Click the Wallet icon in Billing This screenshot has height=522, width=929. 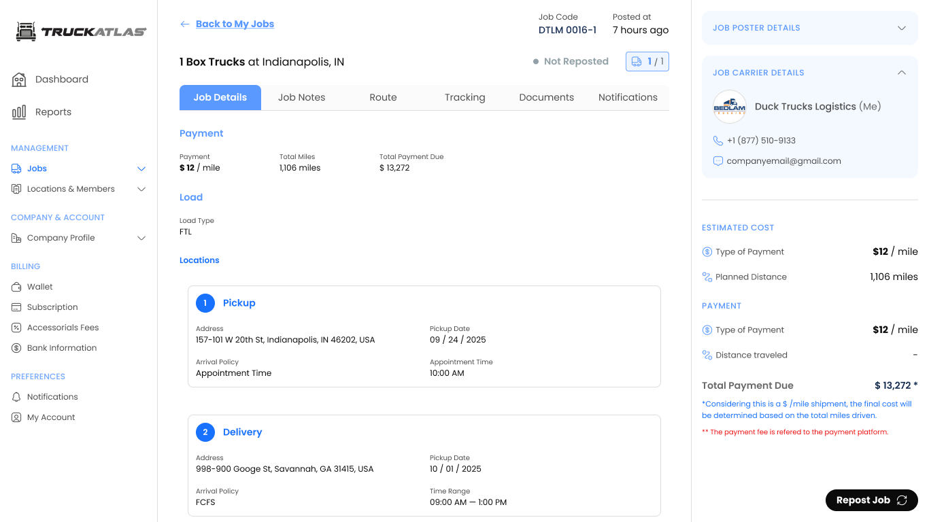[16, 287]
